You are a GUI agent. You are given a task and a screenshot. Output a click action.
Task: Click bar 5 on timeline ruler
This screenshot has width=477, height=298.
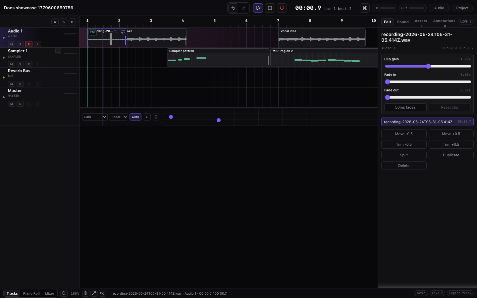(215, 21)
